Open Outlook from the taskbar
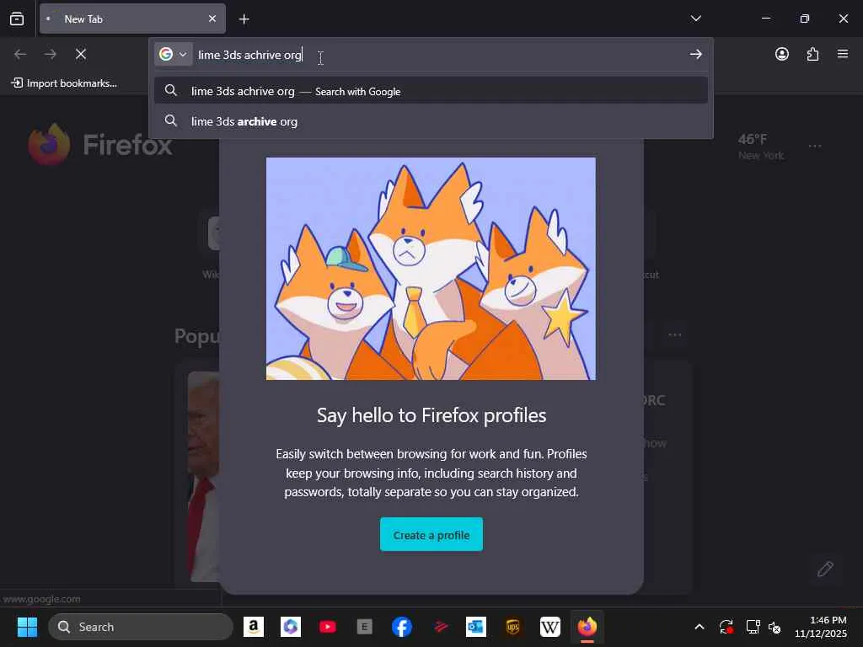Image resolution: width=863 pixels, height=647 pixels. (476, 627)
